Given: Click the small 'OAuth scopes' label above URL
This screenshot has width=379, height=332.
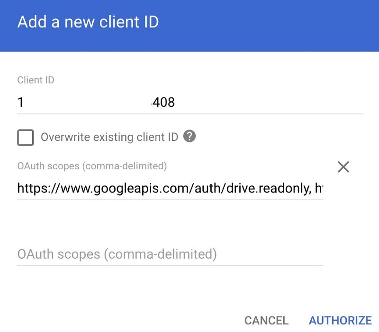Looking at the screenshot, I should coord(92,166).
